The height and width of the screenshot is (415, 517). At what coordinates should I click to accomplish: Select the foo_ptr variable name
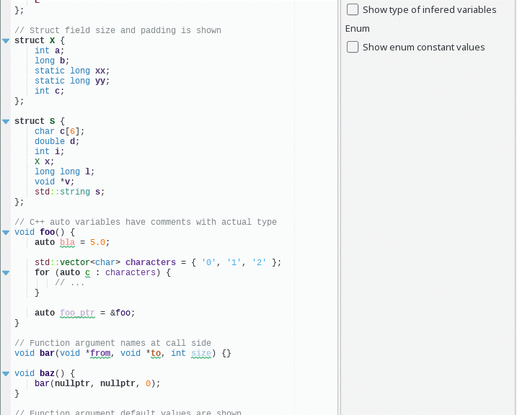pos(77,313)
